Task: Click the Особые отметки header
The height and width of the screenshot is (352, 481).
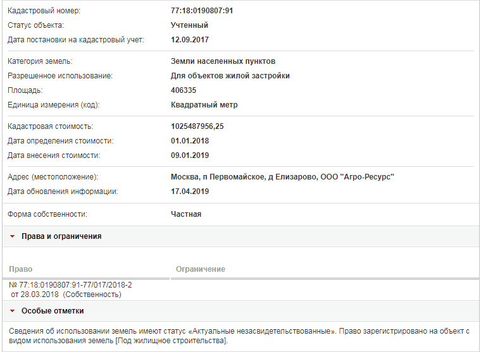Action: click(x=53, y=311)
